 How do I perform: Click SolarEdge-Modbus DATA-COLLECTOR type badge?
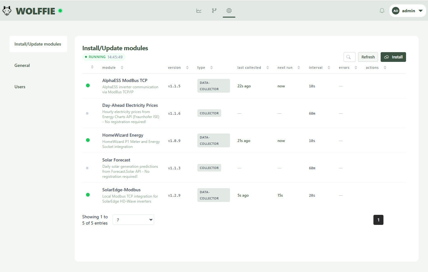(214, 195)
